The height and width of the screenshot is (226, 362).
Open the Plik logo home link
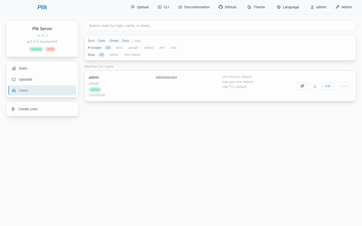tap(42, 7)
